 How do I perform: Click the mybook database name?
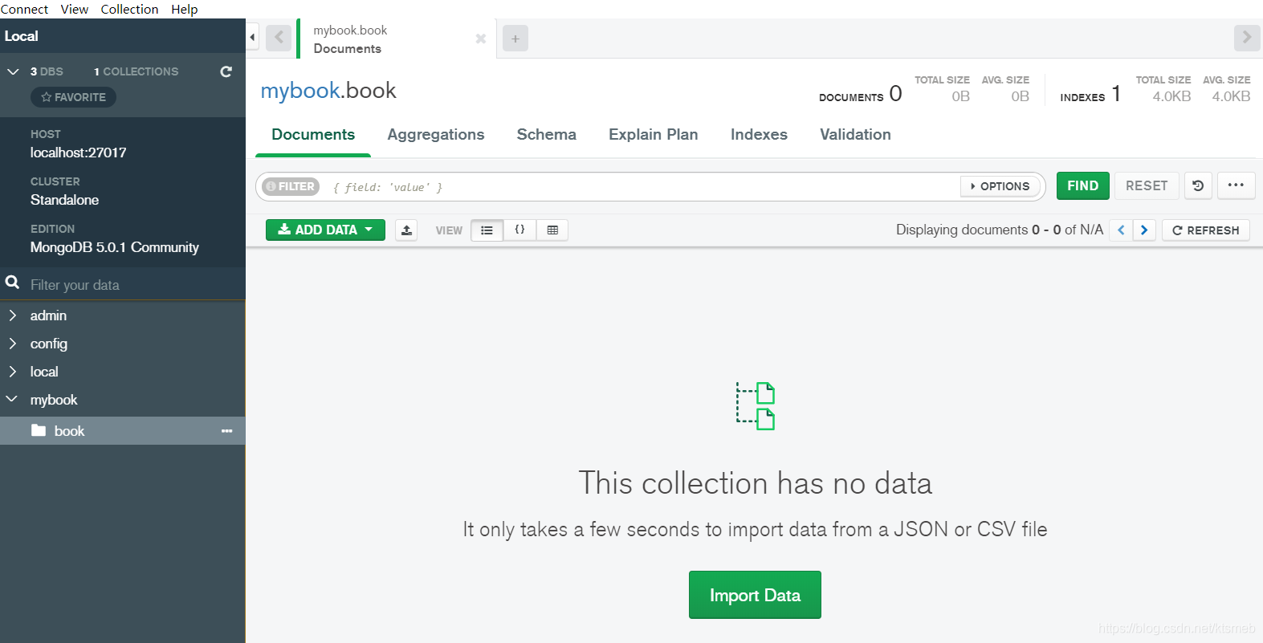[54, 400]
